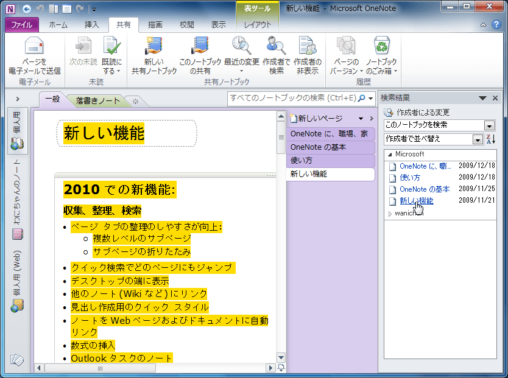The height and width of the screenshot is (378, 508).
Task: Switch to the ホーム ribbon tab
Action: (x=58, y=25)
